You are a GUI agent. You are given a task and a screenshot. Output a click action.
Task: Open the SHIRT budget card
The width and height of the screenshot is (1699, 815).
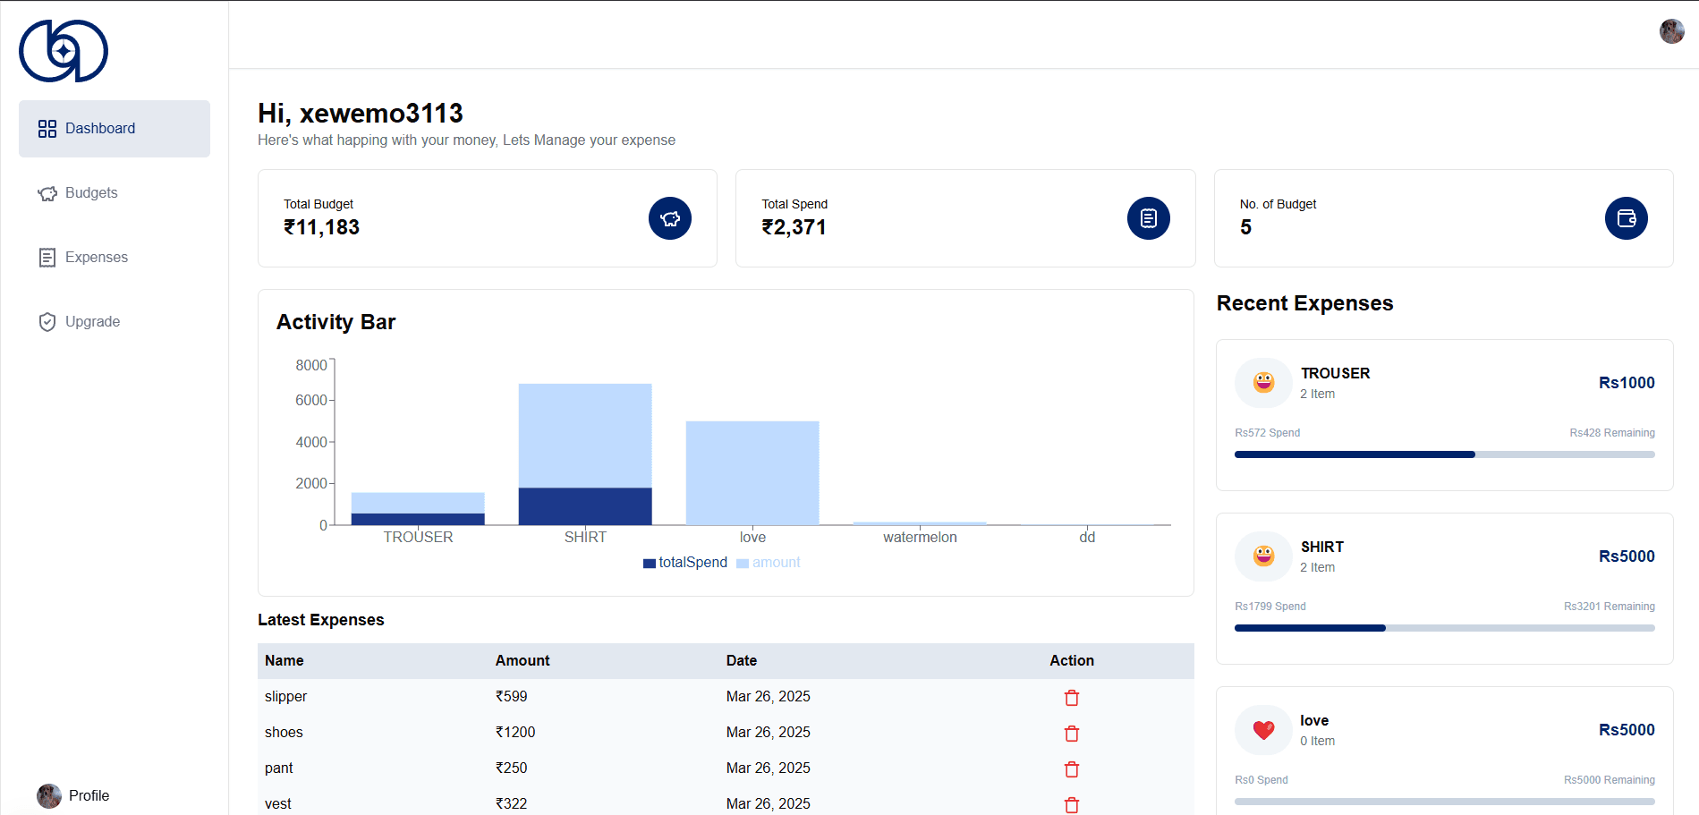click(x=1444, y=588)
